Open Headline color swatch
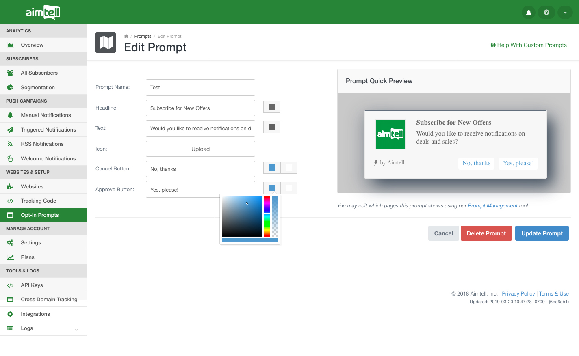Screen dimensions: 579x356 click(x=272, y=107)
